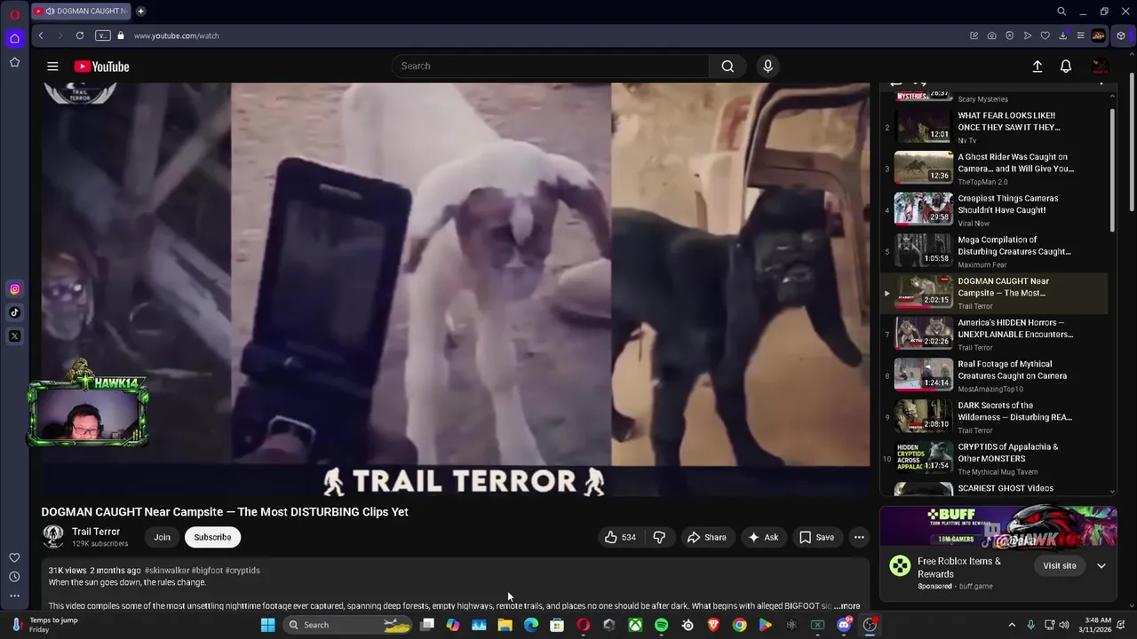Image resolution: width=1137 pixels, height=639 pixels.
Task: Open the Opera extensions cube icon
Action: [x=1121, y=35]
